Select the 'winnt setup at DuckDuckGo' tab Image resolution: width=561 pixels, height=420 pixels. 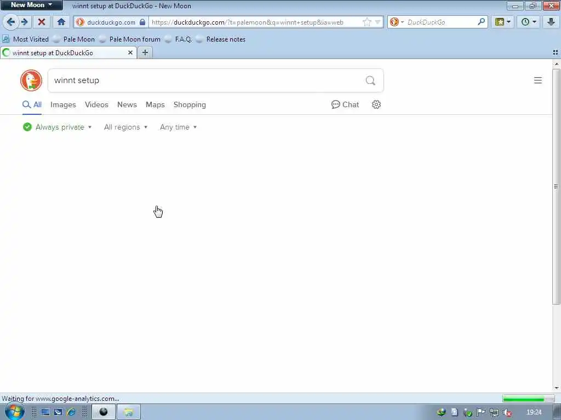pos(68,53)
